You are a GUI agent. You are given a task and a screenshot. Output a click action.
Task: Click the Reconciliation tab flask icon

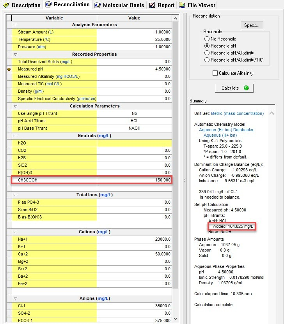tap(48, 5)
